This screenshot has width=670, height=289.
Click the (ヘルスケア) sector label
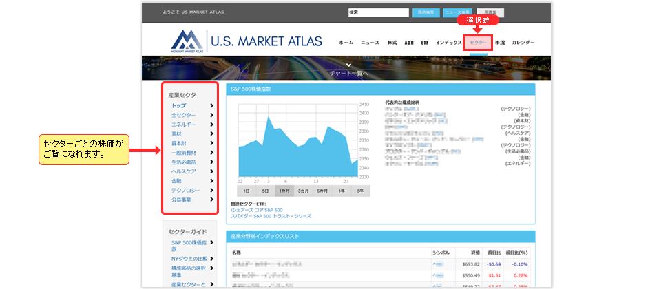[519, 133]
